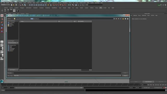Image resolution: width=167 pixels, height=94 pixels.
Task: Click the script editor icon at bottom right
Action: [x=166, y=90]
